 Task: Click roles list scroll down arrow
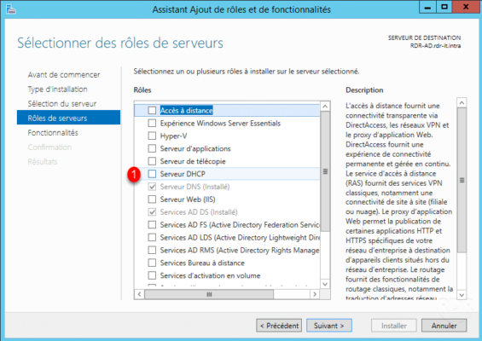325,284
